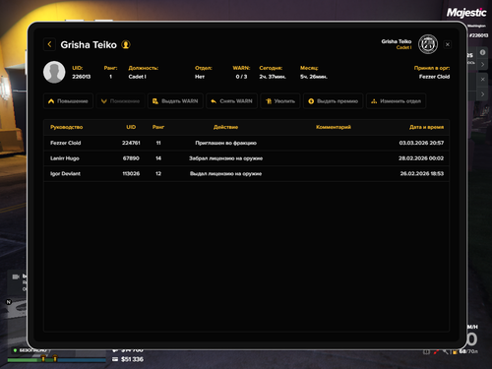Viewport: 492px width, 369px height.
Task: Click the compass N marker on the minimap
Action: coord(9,302)
